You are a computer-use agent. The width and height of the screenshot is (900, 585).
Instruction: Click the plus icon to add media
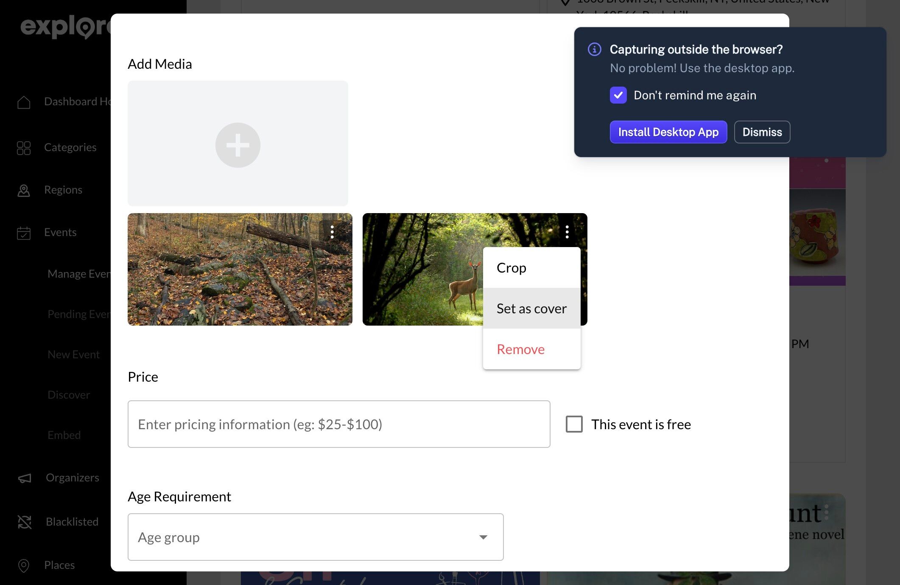(238, 145)
